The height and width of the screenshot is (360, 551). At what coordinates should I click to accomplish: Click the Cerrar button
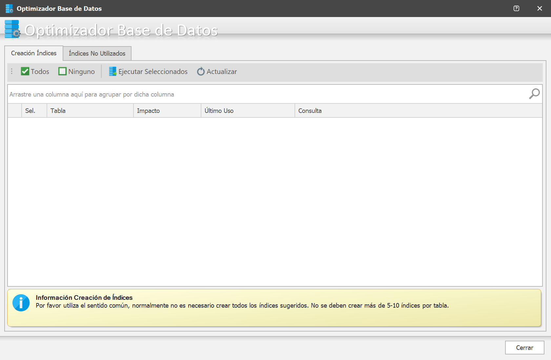click(524, 348)
